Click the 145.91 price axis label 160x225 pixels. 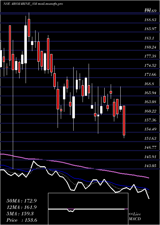tap(150, 157)
